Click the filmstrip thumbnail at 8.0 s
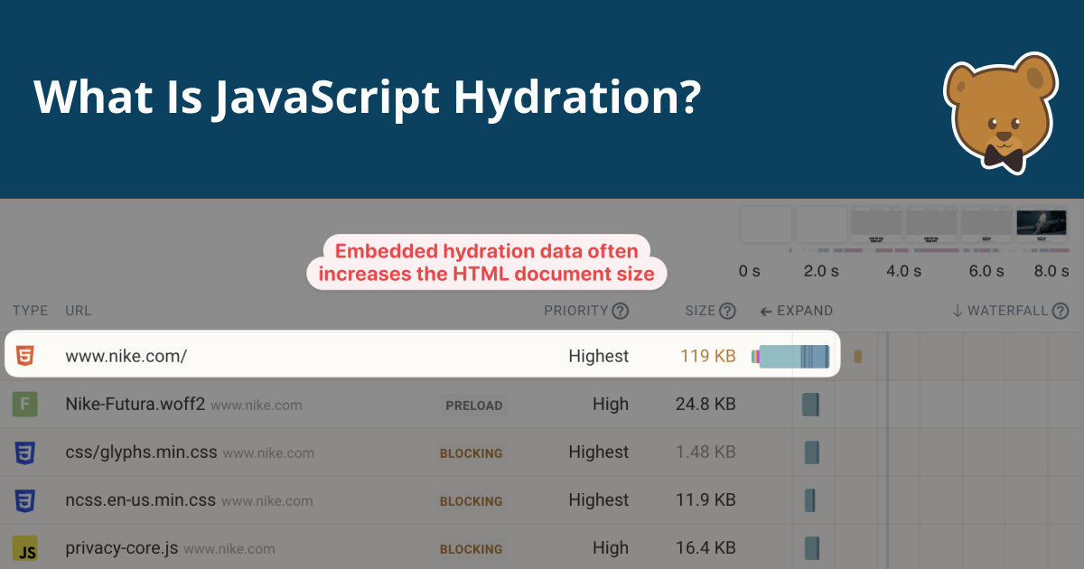Viewport: 1084px width, 569px height. tap(1041, 224)
